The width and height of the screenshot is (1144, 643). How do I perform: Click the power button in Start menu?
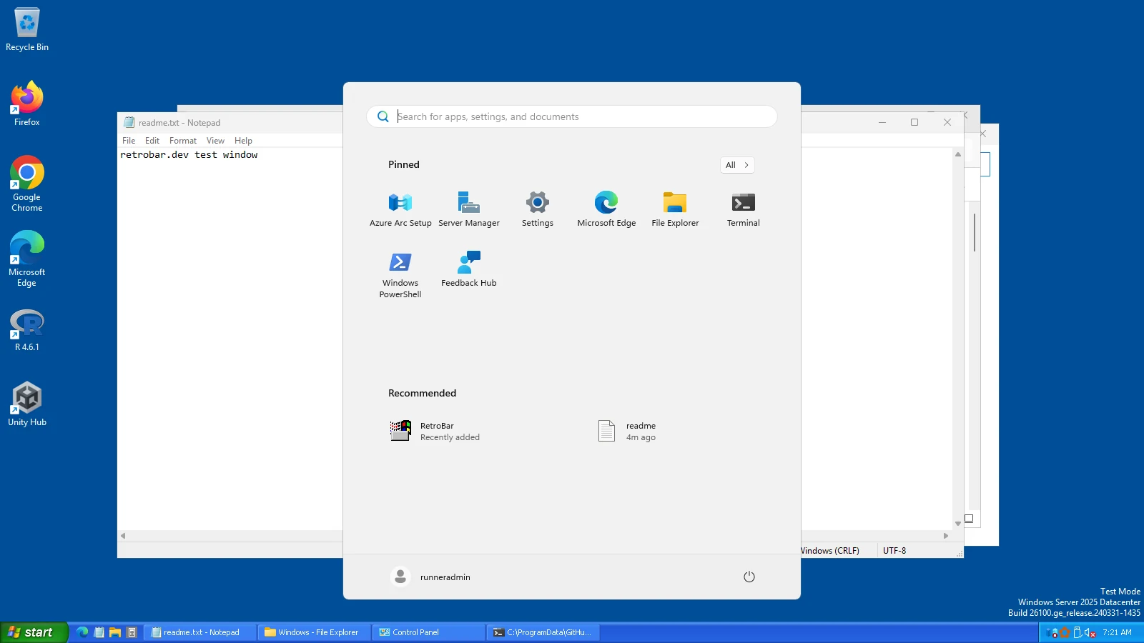[749, 577]
